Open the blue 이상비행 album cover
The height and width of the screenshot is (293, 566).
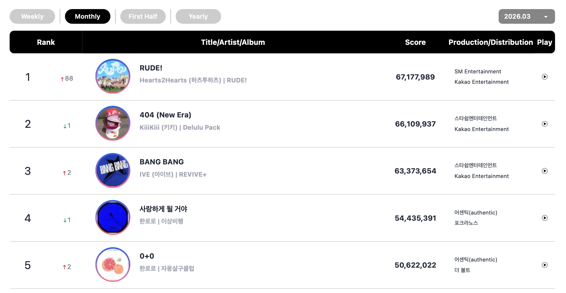(x=113, y=217)
